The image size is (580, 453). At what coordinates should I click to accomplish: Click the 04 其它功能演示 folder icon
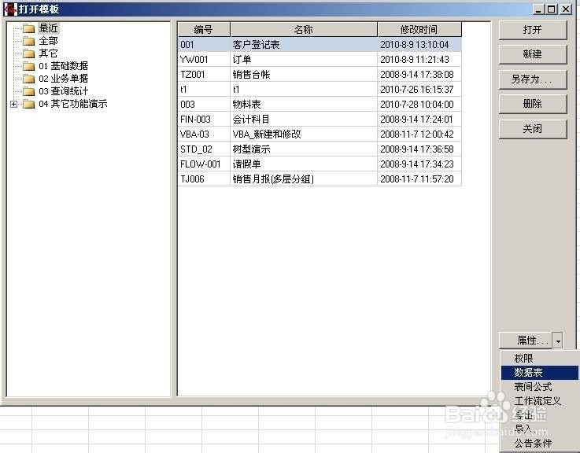(28, 104)
